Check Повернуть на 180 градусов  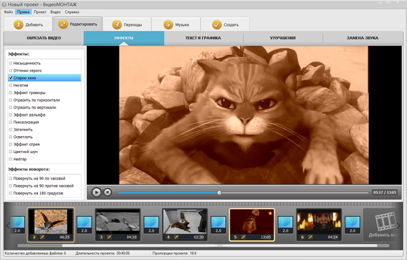[x=11, y=193]
